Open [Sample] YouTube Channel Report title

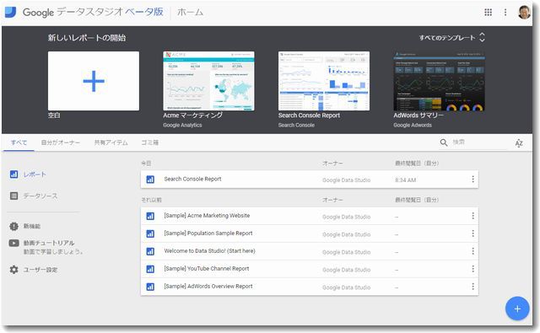pyautogui.click(x=207, y=269)
